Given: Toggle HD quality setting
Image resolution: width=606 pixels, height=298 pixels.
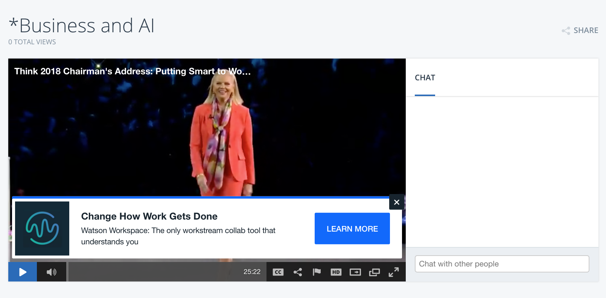Looking at the screenshot, I should pyautogui.click(x=336, y=272).
